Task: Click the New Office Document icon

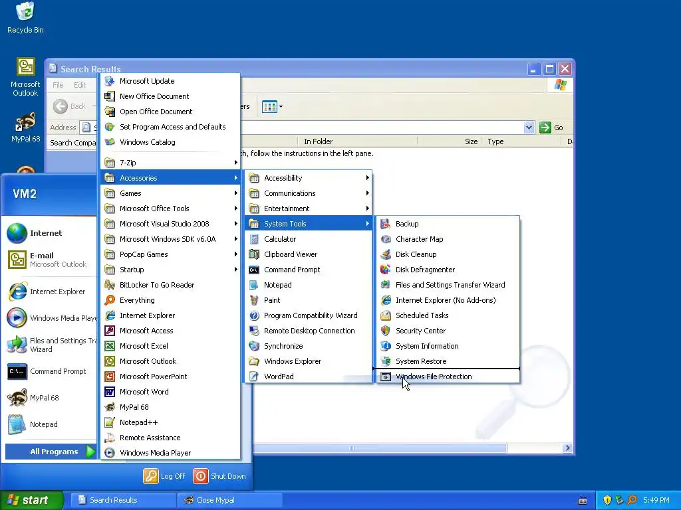Action: [x=110, y=96]
